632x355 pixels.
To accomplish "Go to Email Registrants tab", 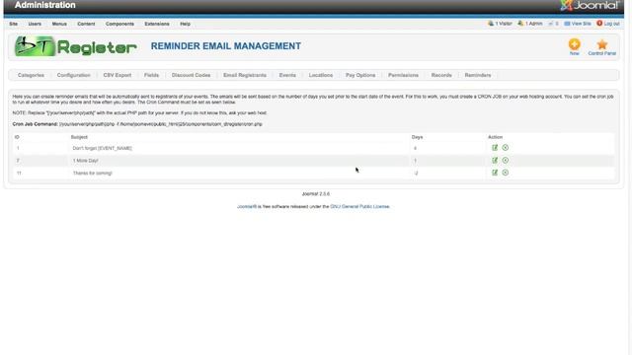I will tap(245, 75).
